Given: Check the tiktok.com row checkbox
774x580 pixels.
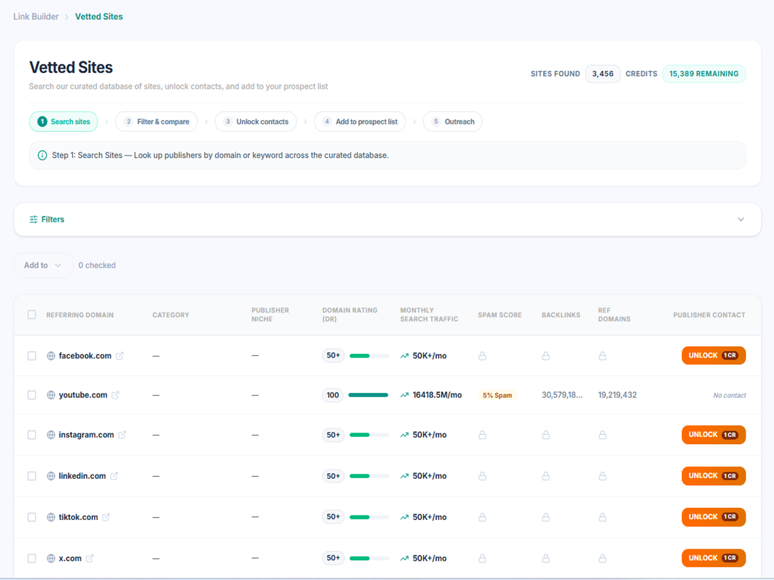Looking at the screenshot, I should 32,517.
